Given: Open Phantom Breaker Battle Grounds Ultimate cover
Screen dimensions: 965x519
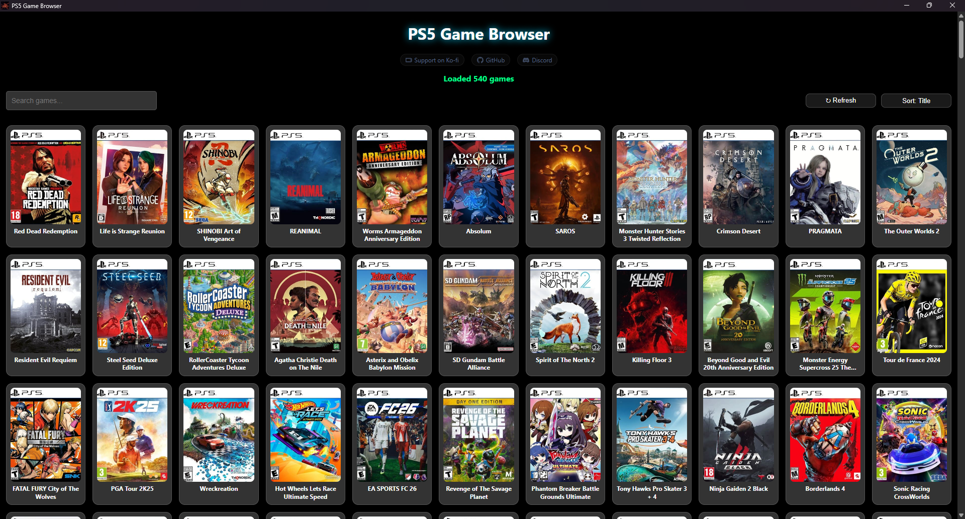Looking at the screenshot, I should [x=565, y=435].
